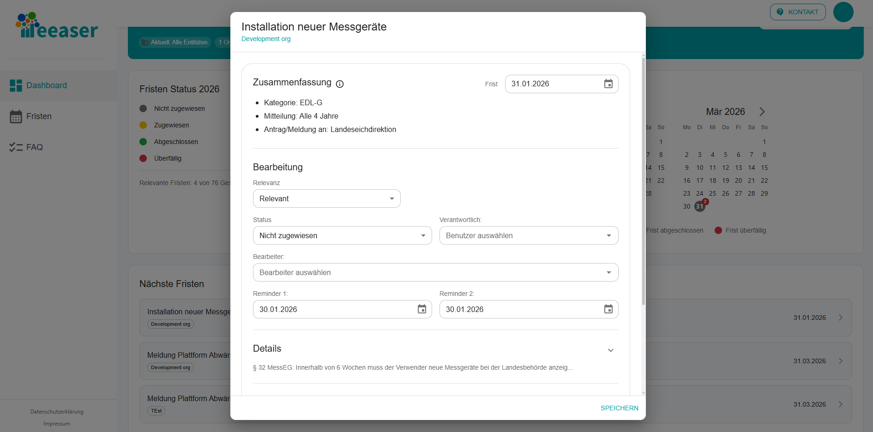The width and height of the screenshot is (873, 432).
Task: Open FAQ in the sidebar
Action: (34, 147)
